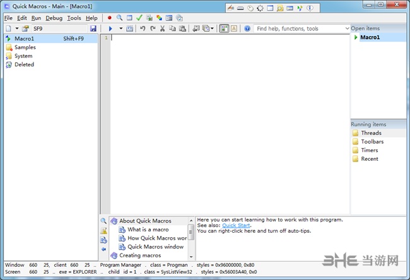Click the Redo arrow icon

152,29
